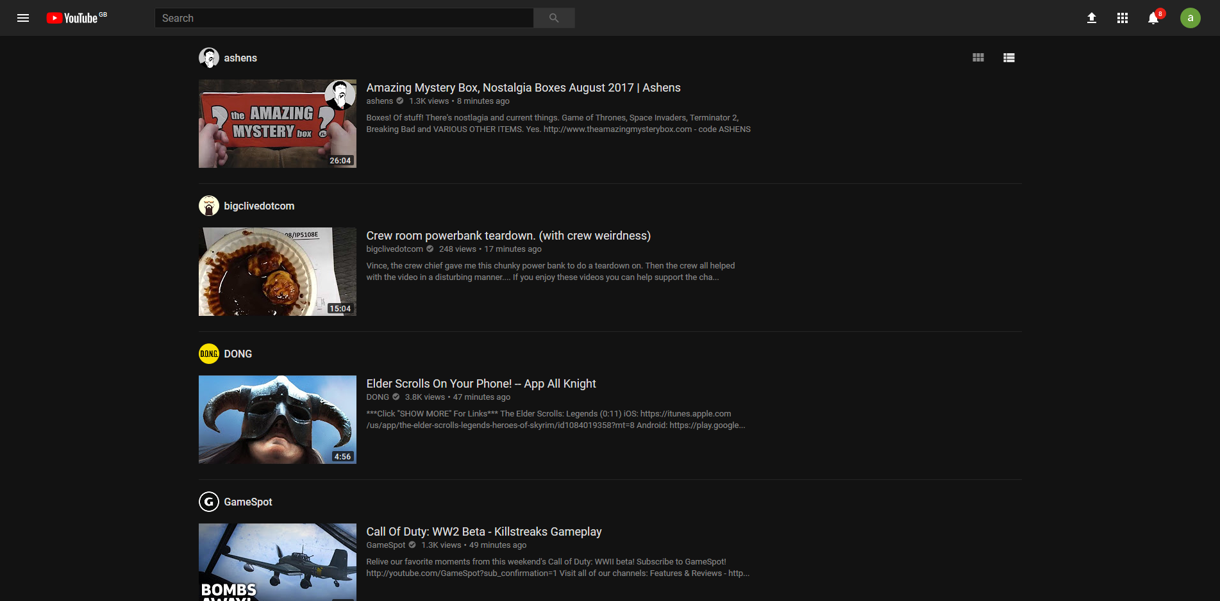This screenshot has height=601, width=1220.
Task: Play Call Of Duty WW2 Beta thumbnail
Action: [x=278, y=562]
